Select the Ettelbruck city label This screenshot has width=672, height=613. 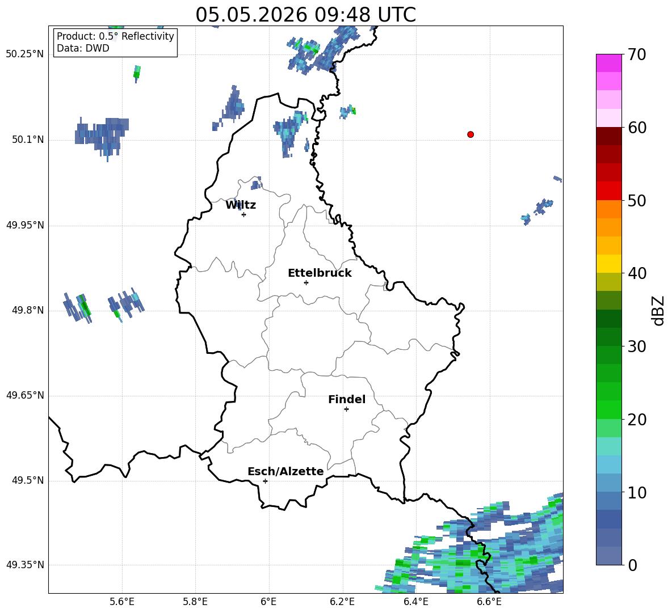(320, 273)
